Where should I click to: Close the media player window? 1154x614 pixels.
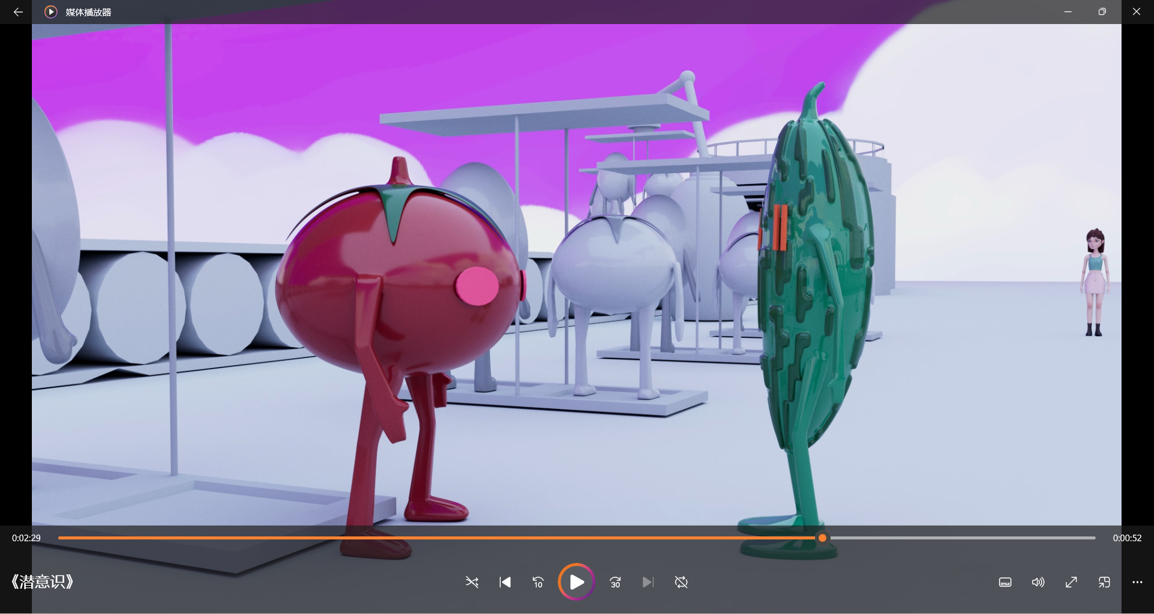[1136, 12]
